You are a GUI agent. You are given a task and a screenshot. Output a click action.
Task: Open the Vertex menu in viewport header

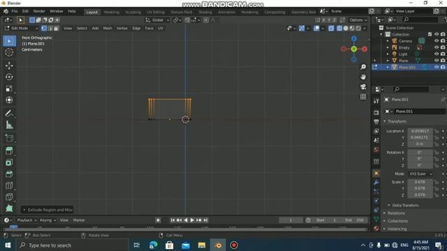[122, 29]
